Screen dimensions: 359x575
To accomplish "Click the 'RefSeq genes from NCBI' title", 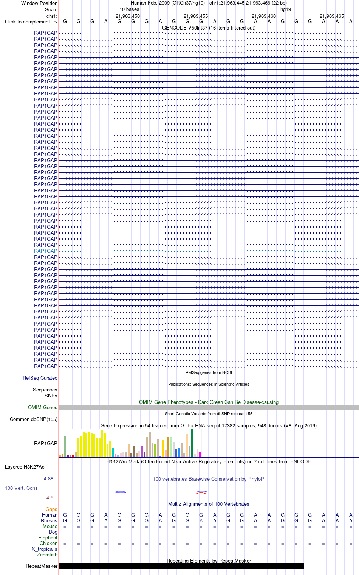I will (209, 372).
